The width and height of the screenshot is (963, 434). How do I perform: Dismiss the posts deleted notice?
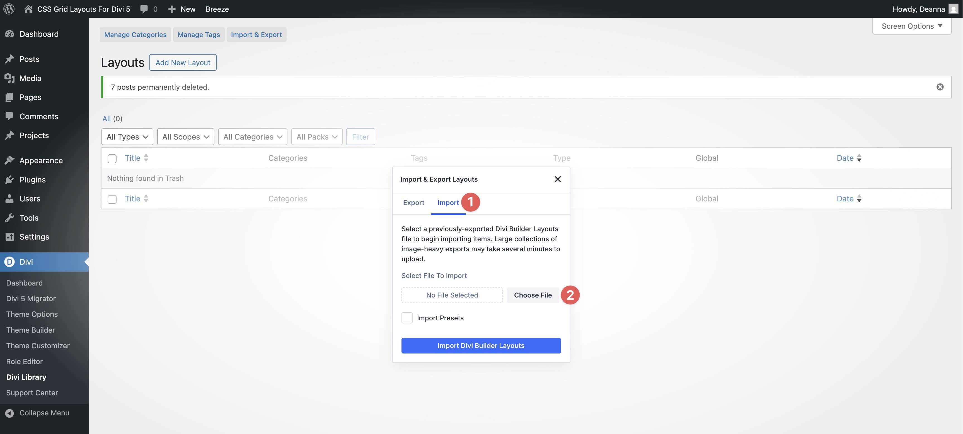pyautogui.click(x=940, y=87)
